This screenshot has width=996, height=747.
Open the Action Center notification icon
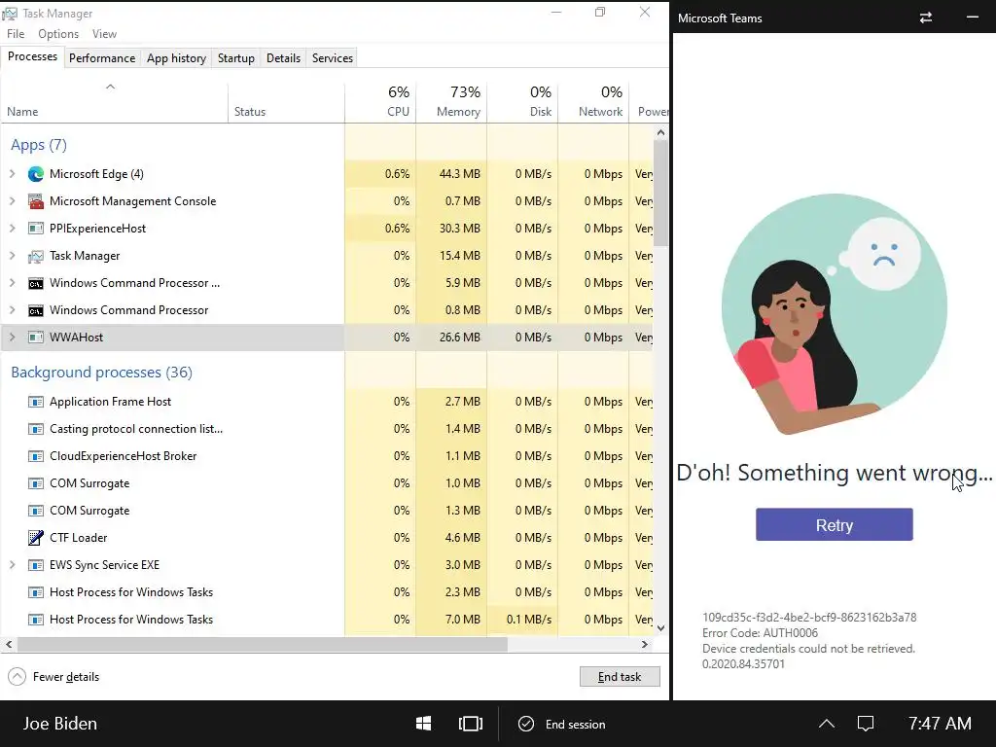click(866, 724)
